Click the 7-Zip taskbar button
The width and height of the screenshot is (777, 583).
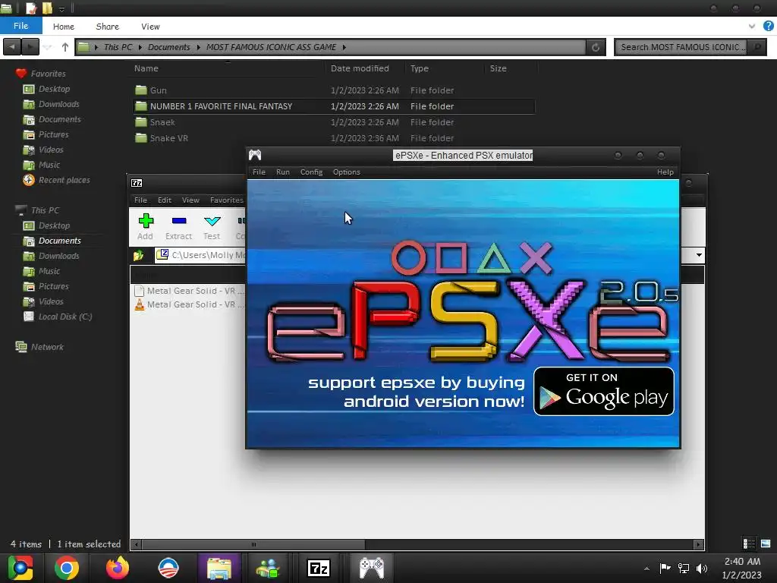(x=319, y=568)
